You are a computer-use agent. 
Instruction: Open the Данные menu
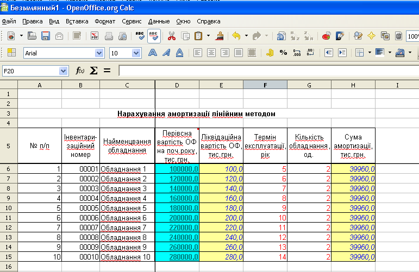coord(159,21)
